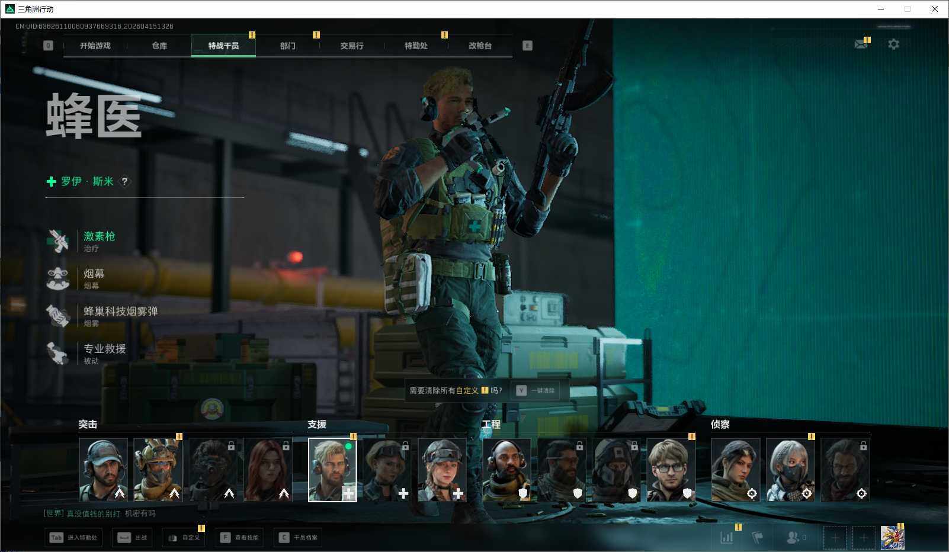Open the player avatar profile picture

point(892,538)
